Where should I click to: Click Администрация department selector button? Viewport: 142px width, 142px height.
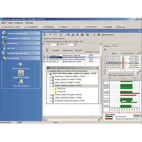tap(106, 35)
